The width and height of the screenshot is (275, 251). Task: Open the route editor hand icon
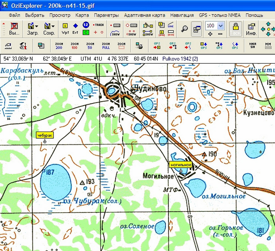[148, 26]
